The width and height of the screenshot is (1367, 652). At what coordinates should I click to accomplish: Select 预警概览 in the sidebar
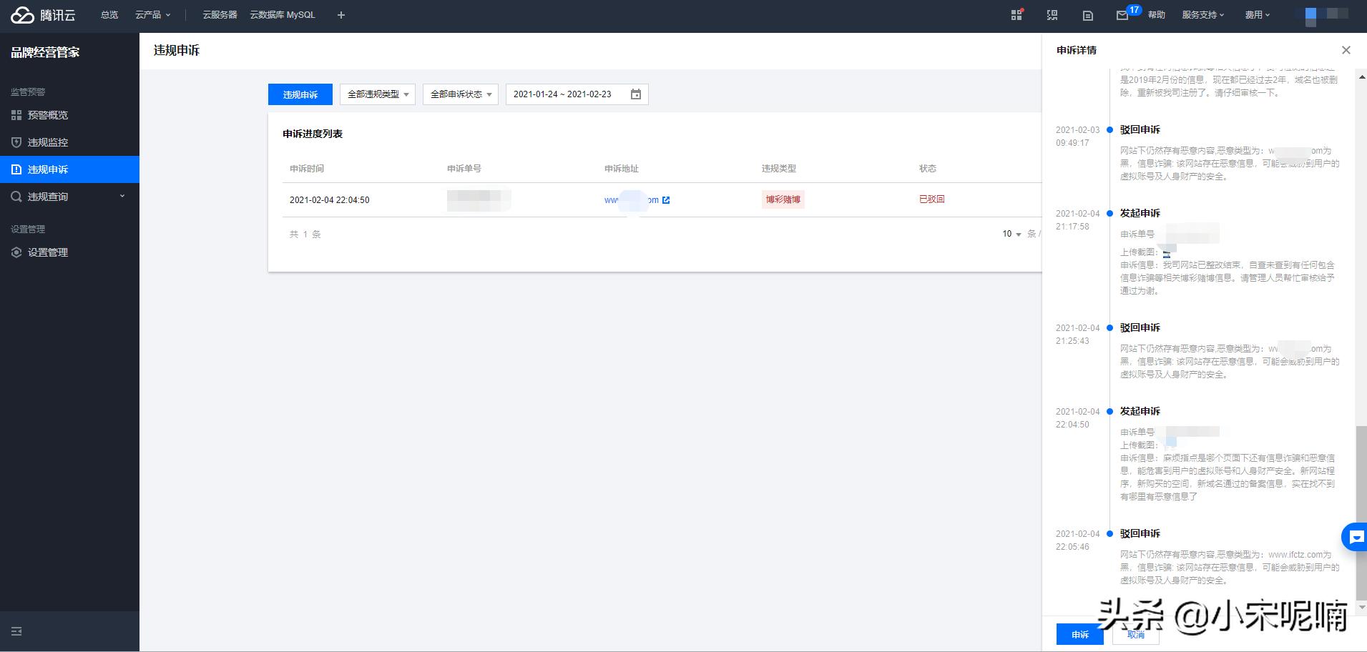[x=48, y=115]
